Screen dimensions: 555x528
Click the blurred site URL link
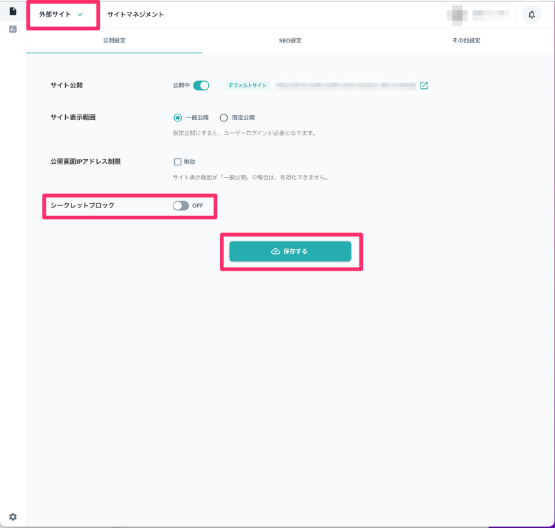(x=345, y=86)
